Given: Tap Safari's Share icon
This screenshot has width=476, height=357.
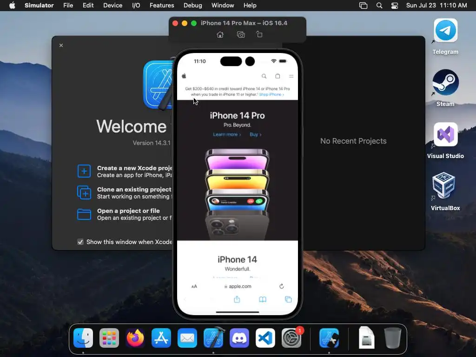Looking at the screenshot, I should click(237, 299).
